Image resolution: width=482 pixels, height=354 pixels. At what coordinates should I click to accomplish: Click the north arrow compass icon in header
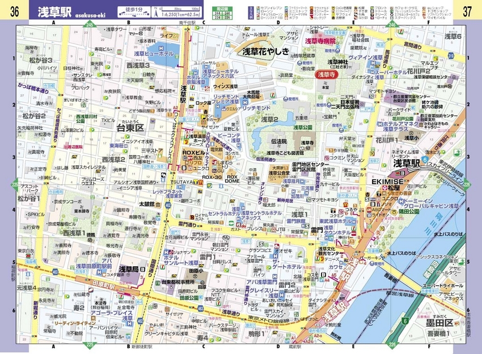pos(156,12)
